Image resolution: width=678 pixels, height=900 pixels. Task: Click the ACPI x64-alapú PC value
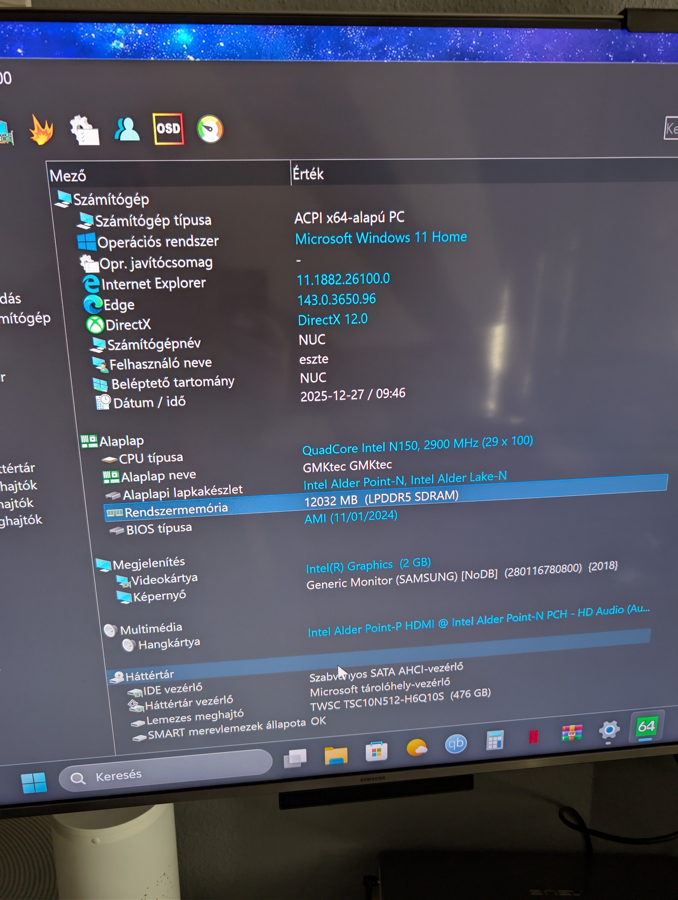coord(350,217)
